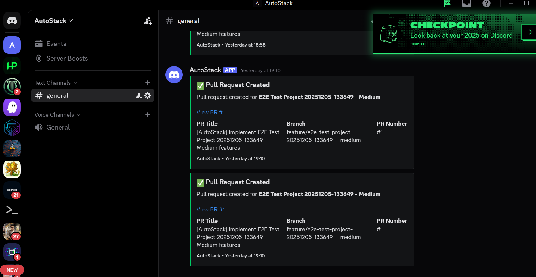
Task: Click the 'Yesterday at 19:10' message header timestamp
Action: point(260,70)
